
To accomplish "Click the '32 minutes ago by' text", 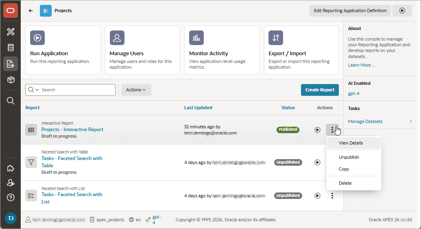I will click(x=202, y=127).
